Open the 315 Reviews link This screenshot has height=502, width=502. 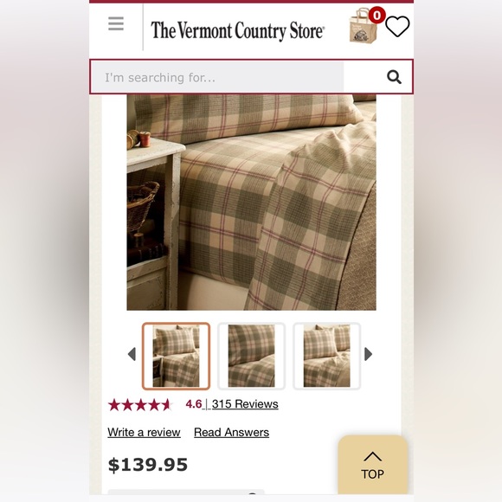tap(245, 404)
